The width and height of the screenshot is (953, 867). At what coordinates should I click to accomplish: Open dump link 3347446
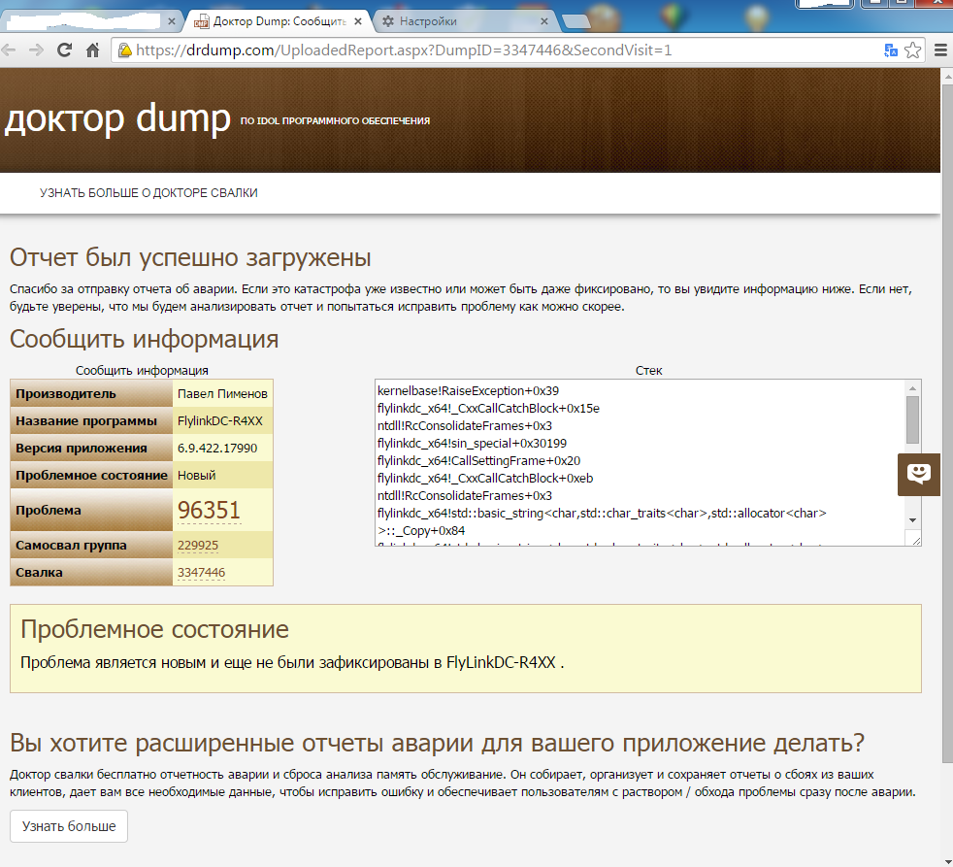coord(201,572)
